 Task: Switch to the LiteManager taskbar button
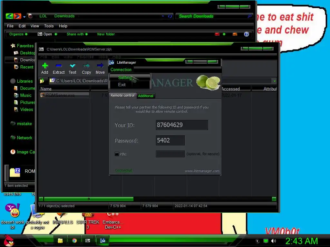(x=102, y=241)
